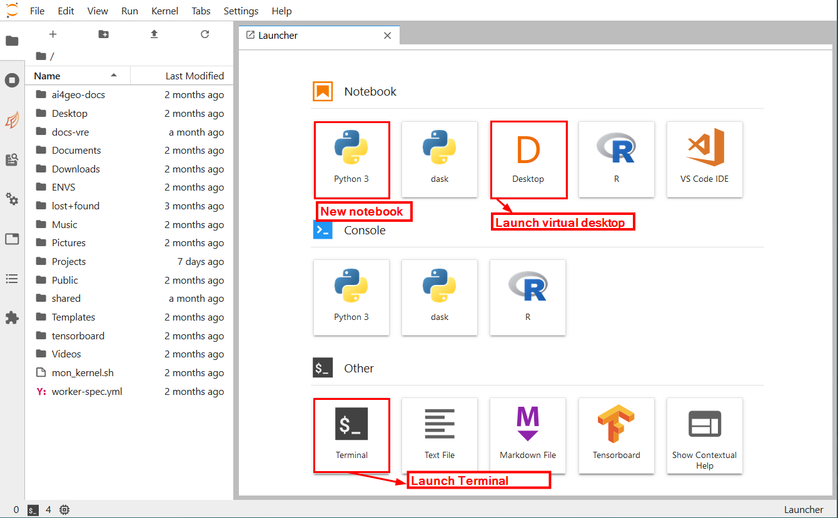Launch a Terminal from Other section
Viewport: 838px width, 518px height.
(x=351, y=436)
